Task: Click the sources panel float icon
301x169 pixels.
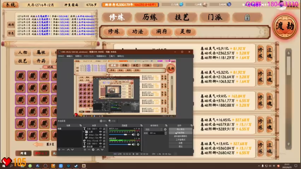Action: pos(106,125)
